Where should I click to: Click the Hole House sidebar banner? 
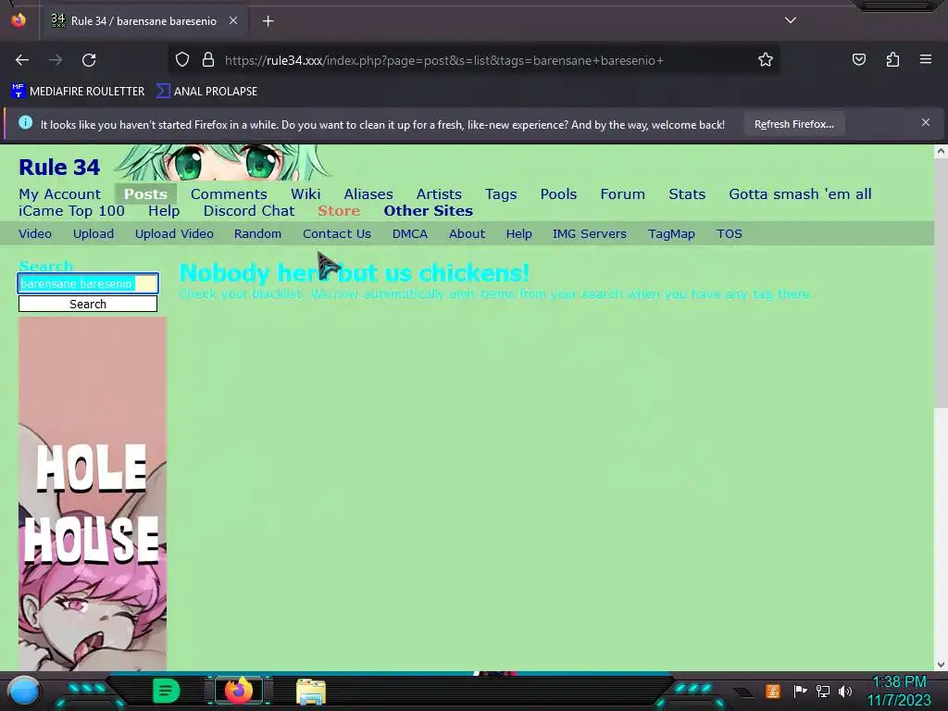coord(93,493)
